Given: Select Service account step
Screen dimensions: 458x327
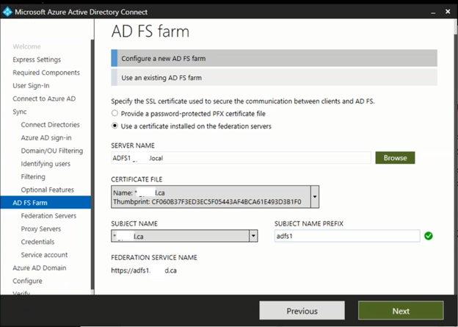Looking at the screenshot, I should tap(44, 255).
